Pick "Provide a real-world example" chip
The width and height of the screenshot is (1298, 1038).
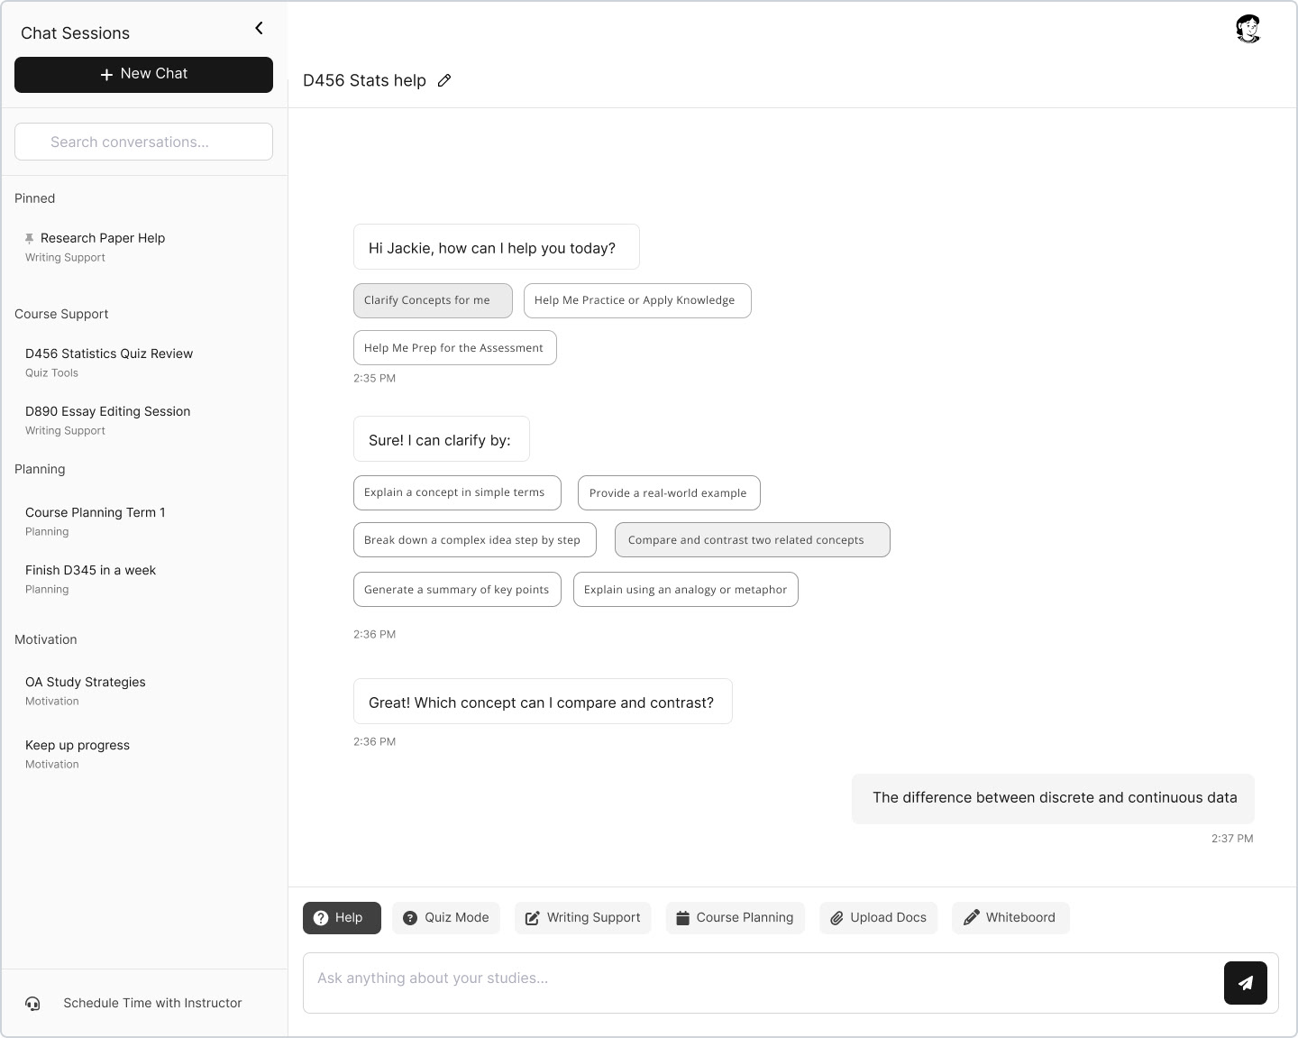[668, 493]
